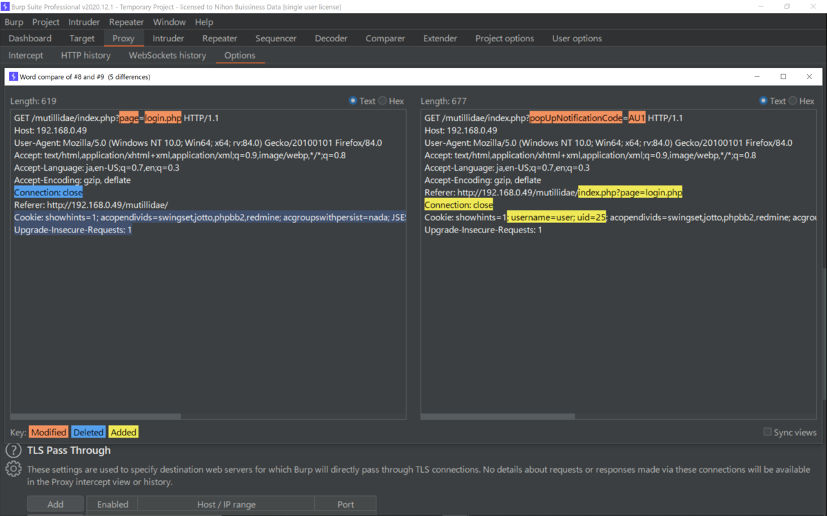Click the Add button under TLS Pass Through
The height and width of the screenshot is (516, 827).
pyautogui.click(x=55, y=504)
